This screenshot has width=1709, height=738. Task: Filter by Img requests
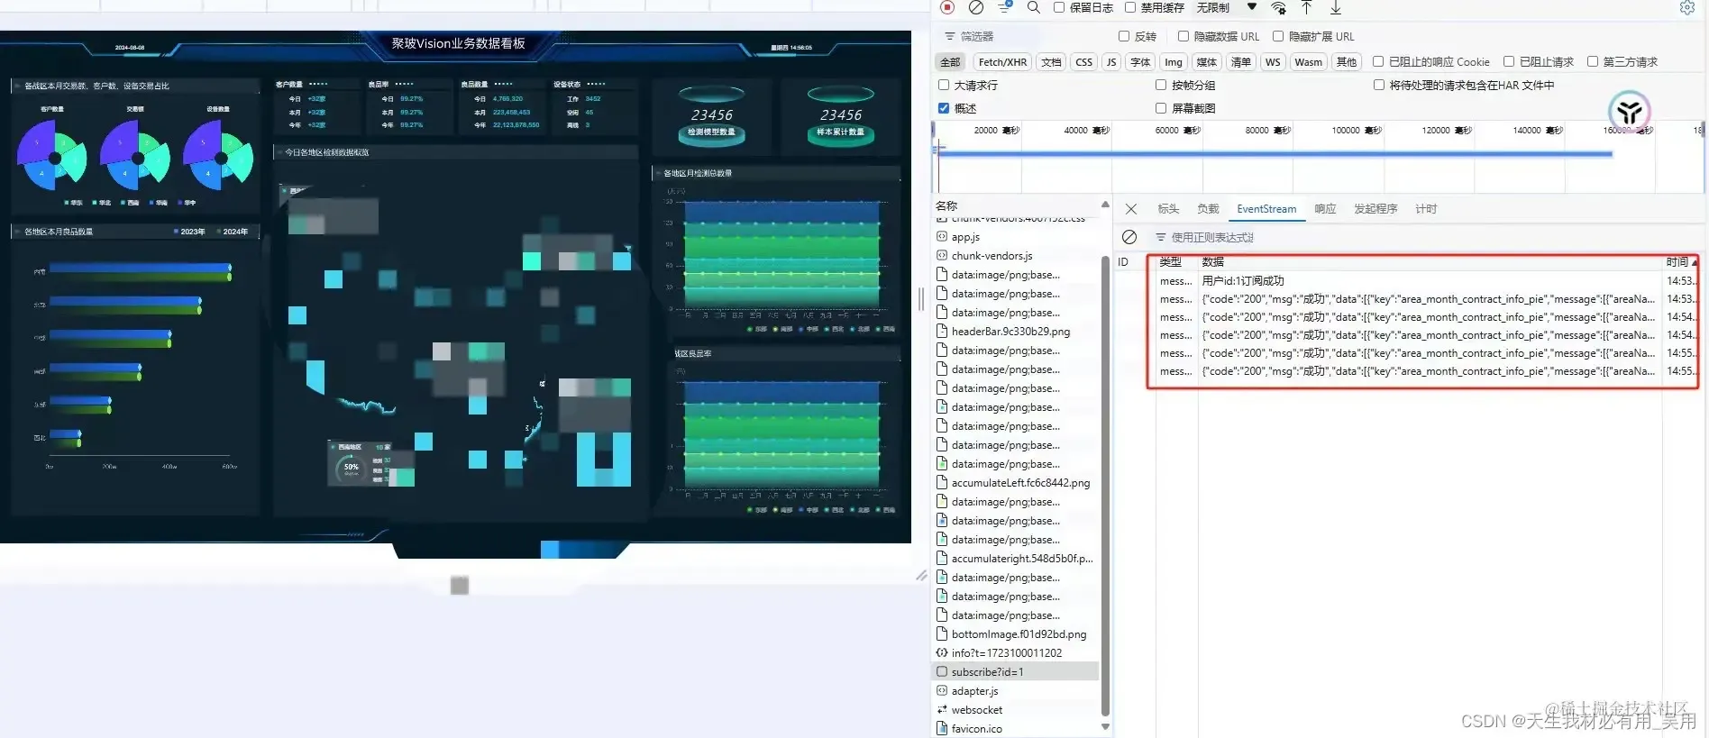pos(1173,62)
